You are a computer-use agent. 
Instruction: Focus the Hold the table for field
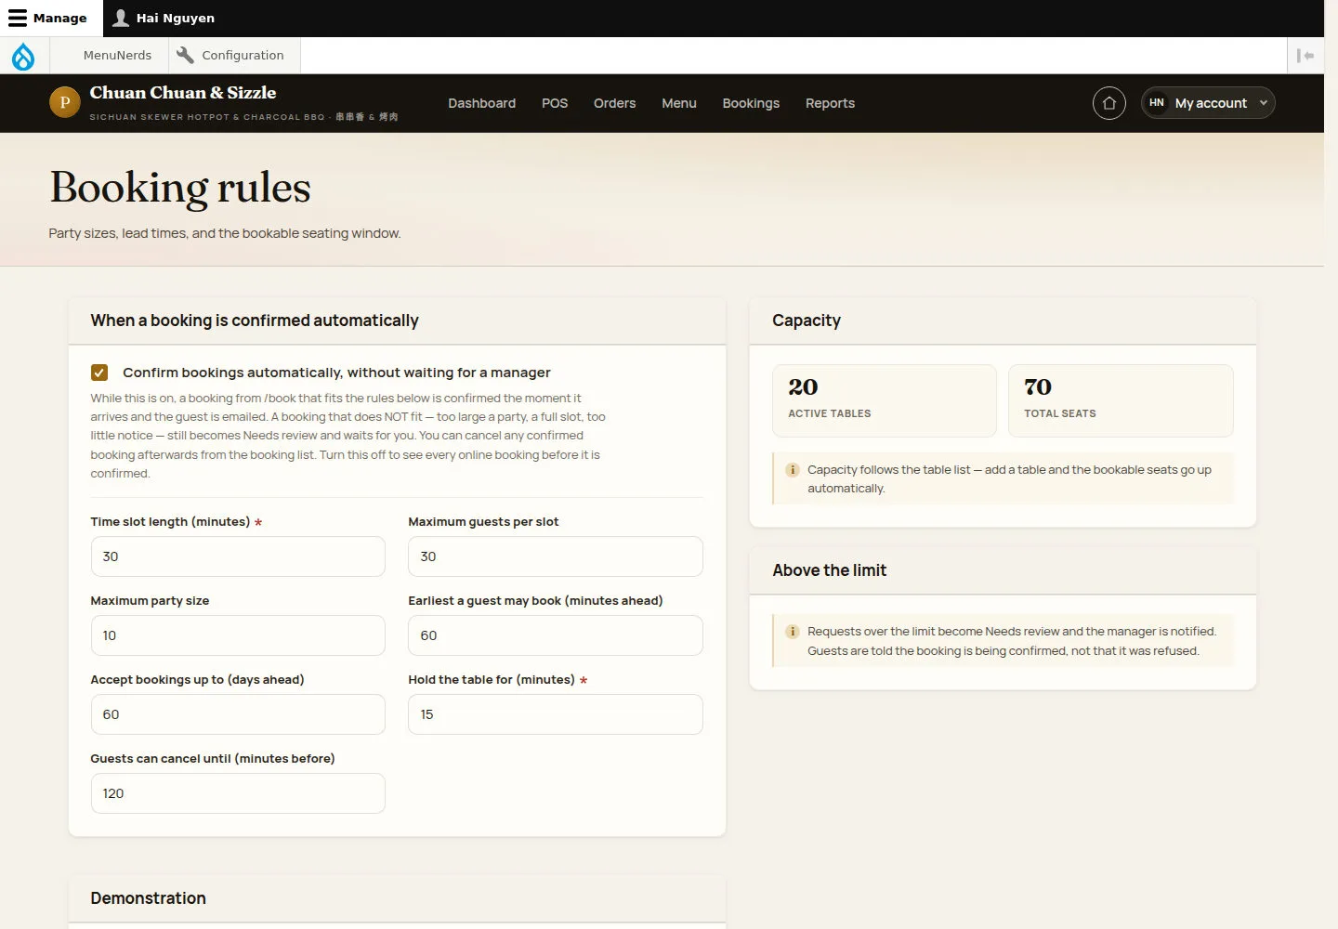pos(556,714)
